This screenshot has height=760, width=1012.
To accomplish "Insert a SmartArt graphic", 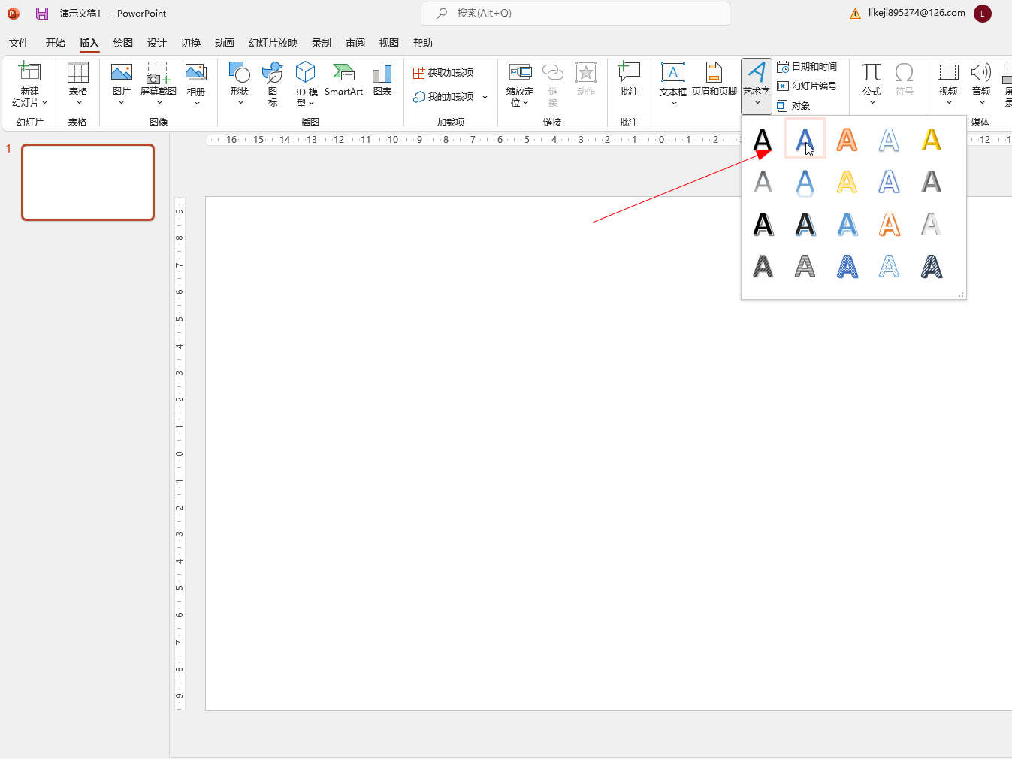I will (343, 80).
